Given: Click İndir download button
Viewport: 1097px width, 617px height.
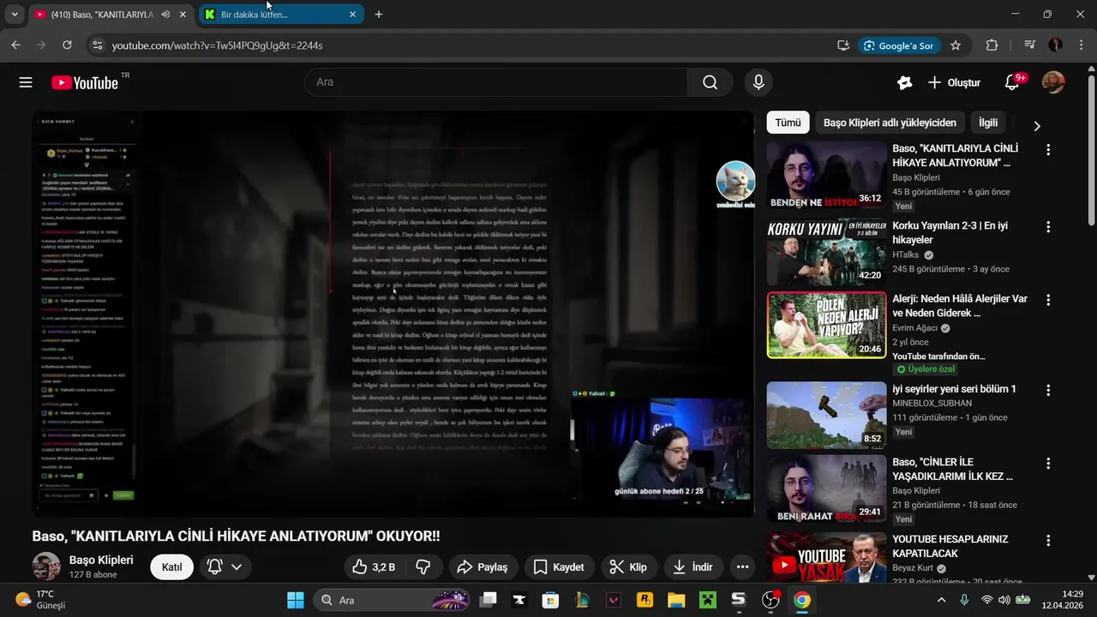Looking at the screenshot, I should pos(693,567).
